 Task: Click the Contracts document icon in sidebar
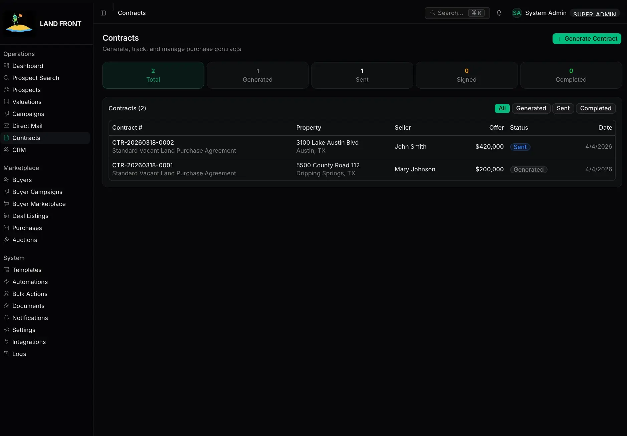tap(6, 138)
